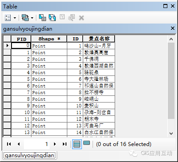Maximize the Table window

pyautogui.click(x=166, y=6)
